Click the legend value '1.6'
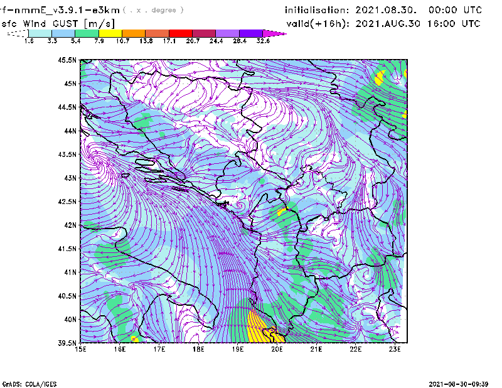Viewport: 502px width, 388px height. (x=29, y=41)
